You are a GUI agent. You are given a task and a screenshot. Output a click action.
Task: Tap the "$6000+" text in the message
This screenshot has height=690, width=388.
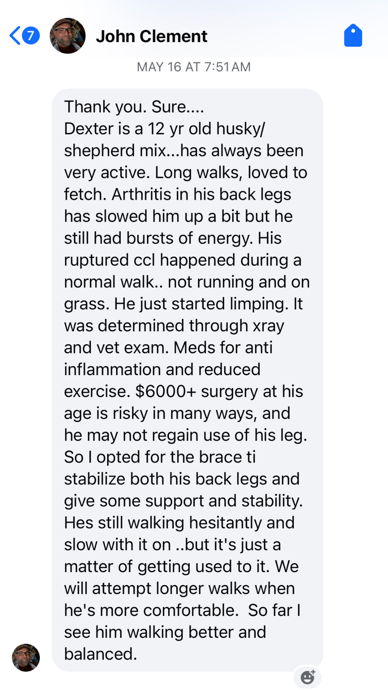pyautogui.click(x=166, y=391)
